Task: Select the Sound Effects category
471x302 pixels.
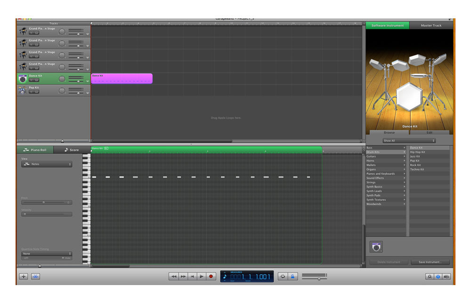Action: click(386, 178)
